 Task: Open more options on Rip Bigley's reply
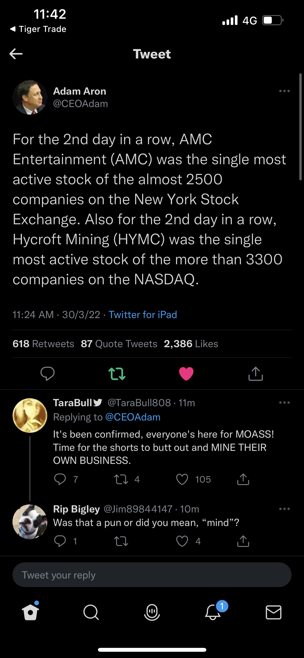coord(284,509)
